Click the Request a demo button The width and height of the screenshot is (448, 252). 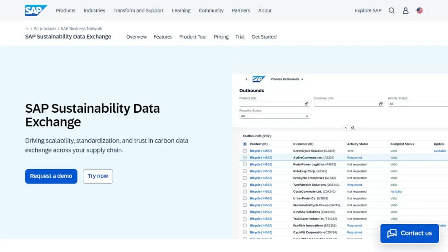coord(51,177)
